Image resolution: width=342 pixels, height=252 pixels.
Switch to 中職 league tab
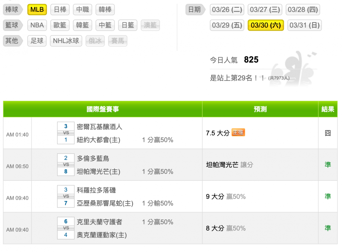(x=83, y=9)
